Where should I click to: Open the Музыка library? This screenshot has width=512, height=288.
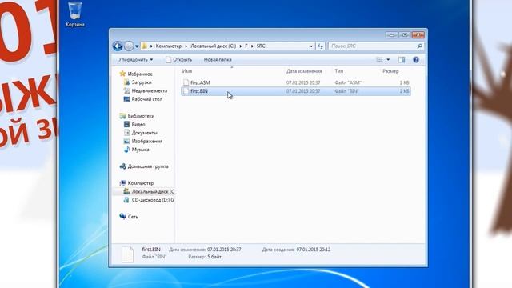(x=141, y=150)
